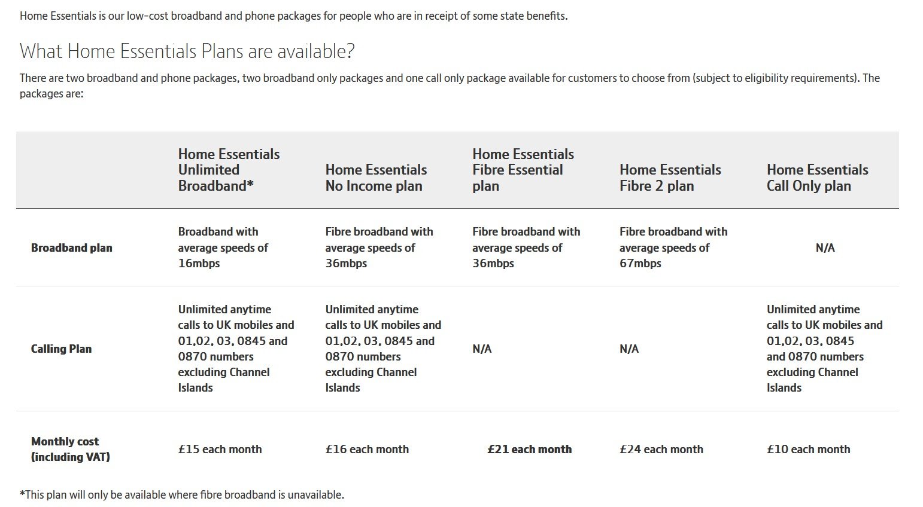Click the £16 each month price

367,449
